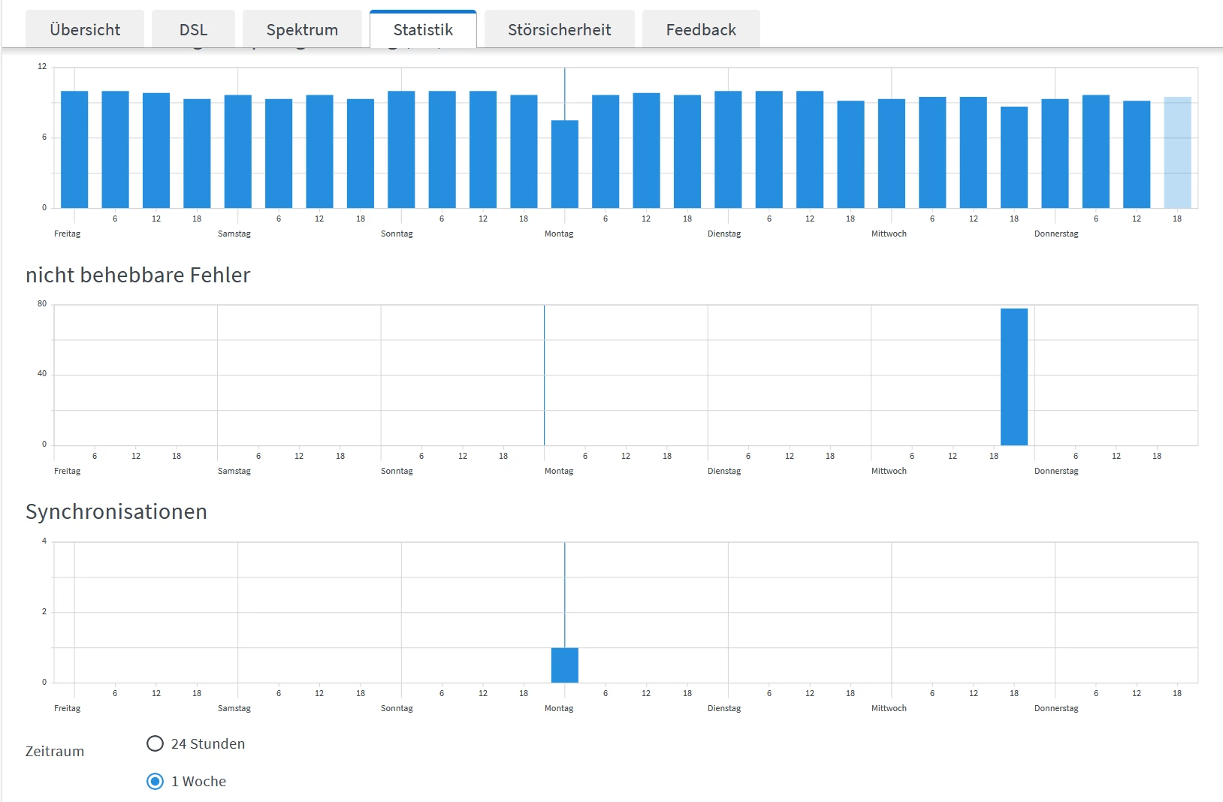Click the synchronisation bar at Montag
The width and height of the screenshot is (1223, 802).
click(565, 665)
